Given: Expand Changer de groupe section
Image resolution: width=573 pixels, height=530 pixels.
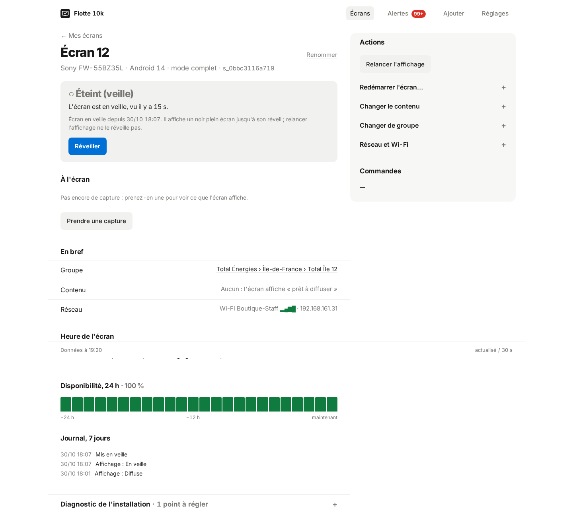Looking at the screenshot, I should pos(433,126).
